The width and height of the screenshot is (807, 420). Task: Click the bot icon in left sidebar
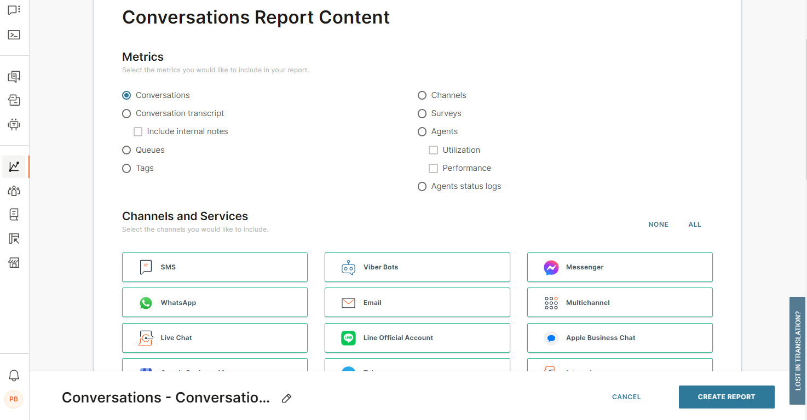(x=14, y=124)
